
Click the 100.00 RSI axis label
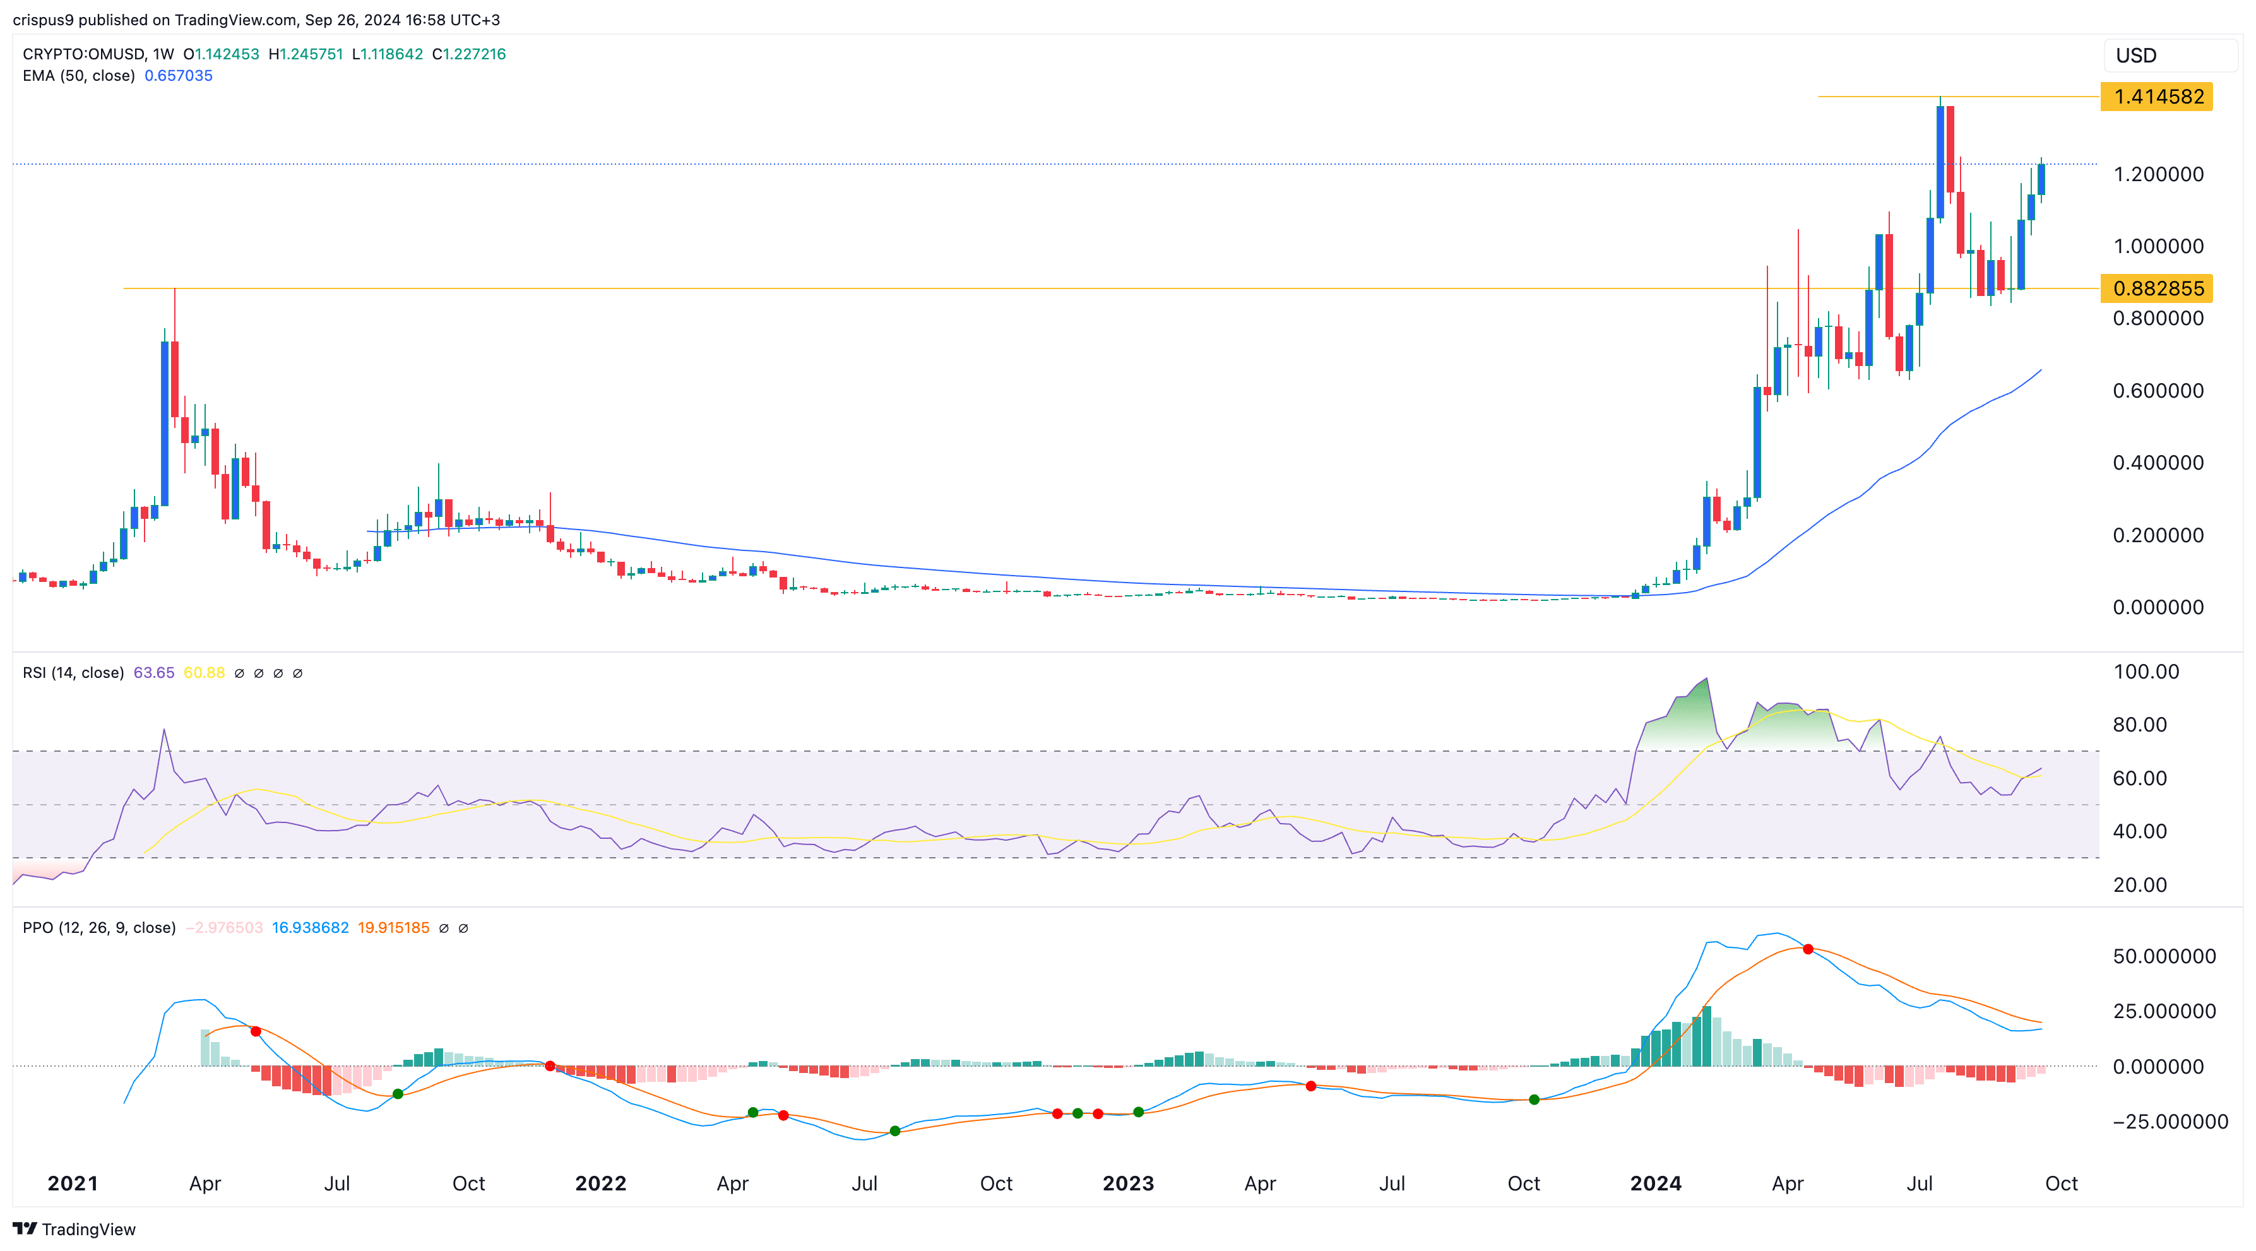(x=2147, y=672)
